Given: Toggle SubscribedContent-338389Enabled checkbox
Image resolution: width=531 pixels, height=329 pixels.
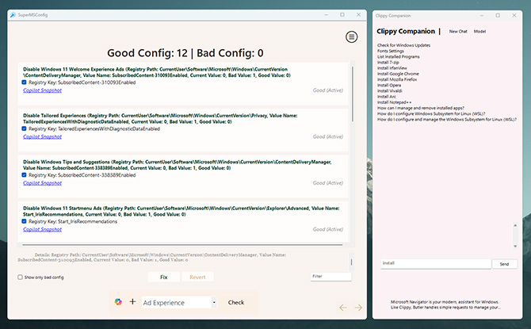Looking at the screenshot, I should [x=24, y=175].
